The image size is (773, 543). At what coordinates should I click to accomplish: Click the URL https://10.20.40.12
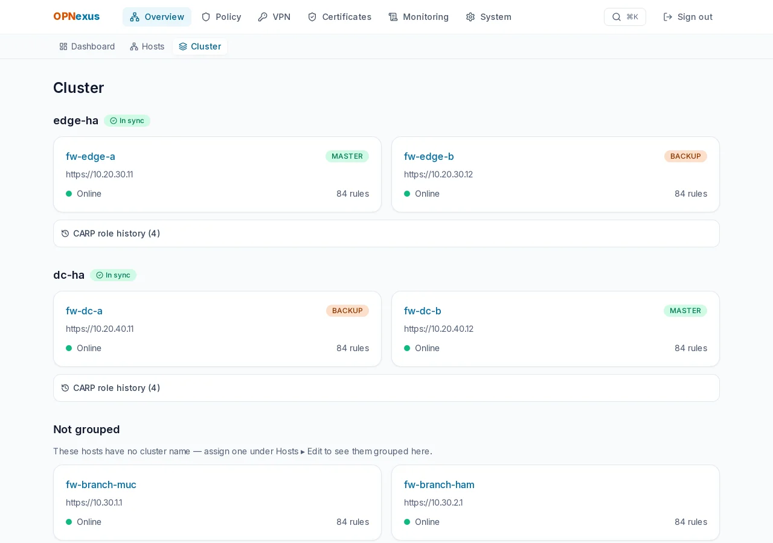click(x=439, y=329)
